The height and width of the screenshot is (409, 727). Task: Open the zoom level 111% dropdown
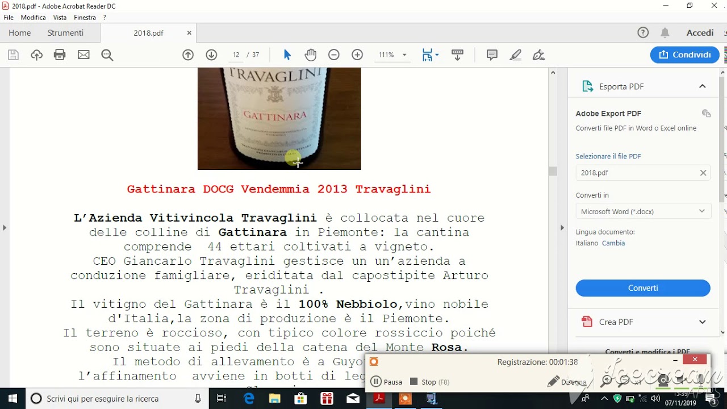392,55
